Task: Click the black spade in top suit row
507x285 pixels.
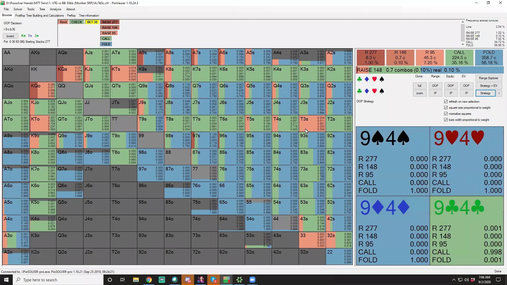Action: point(382,79)
